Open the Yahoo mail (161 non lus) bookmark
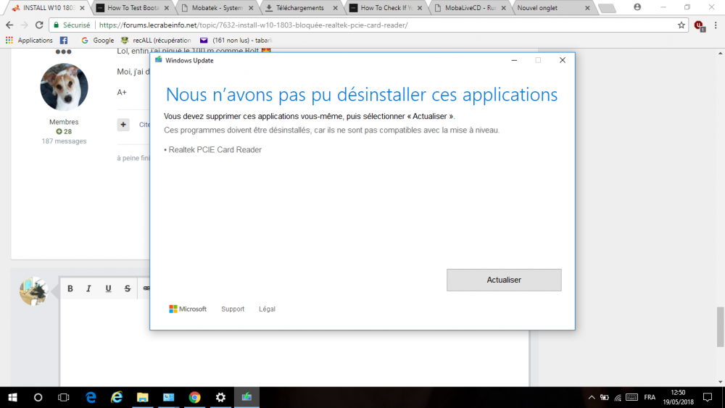This screenshot has height=408, width=725. 236,40
